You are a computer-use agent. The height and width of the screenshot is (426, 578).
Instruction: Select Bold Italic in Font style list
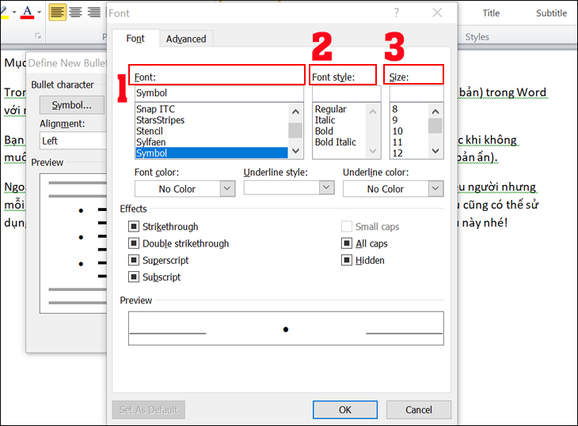point(336,142)
